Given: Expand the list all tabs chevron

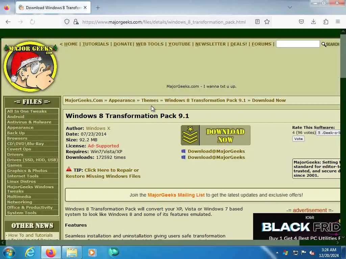Looking at the screenshot, I should point(290,7).
